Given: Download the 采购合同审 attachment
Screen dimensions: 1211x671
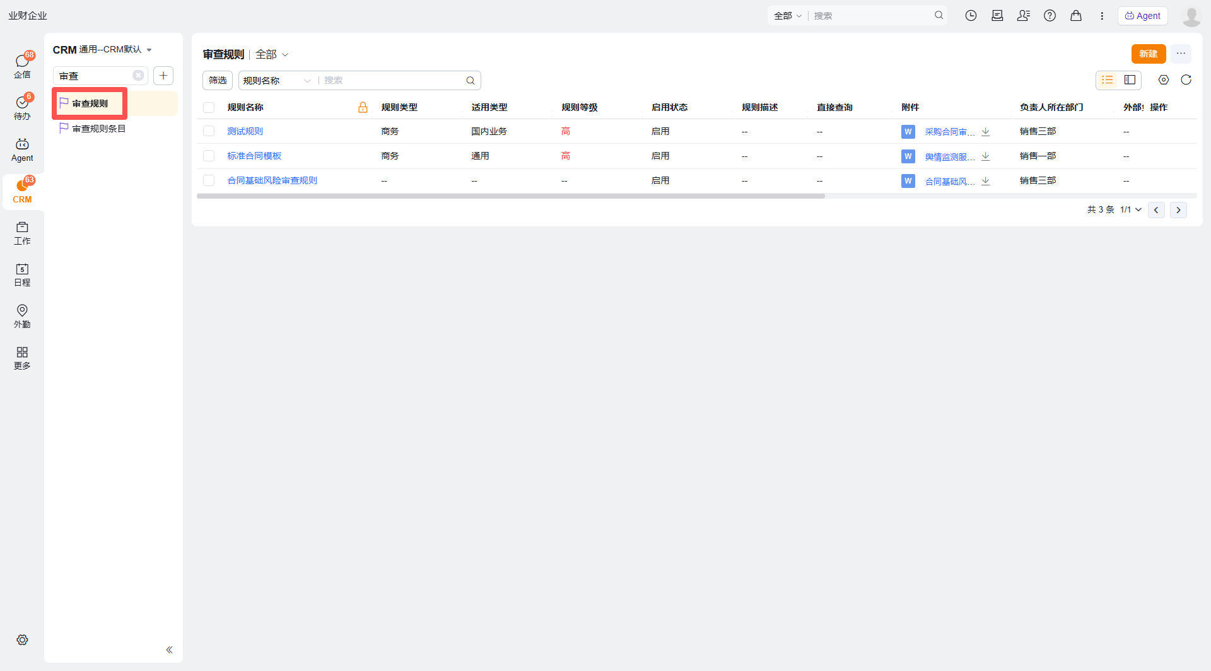Looking at the screenshot, I should [x=986, y=131].
